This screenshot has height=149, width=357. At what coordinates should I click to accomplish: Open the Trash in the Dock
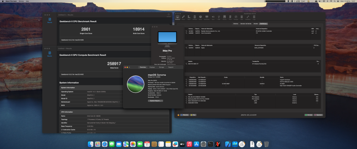tap(266, 144)
